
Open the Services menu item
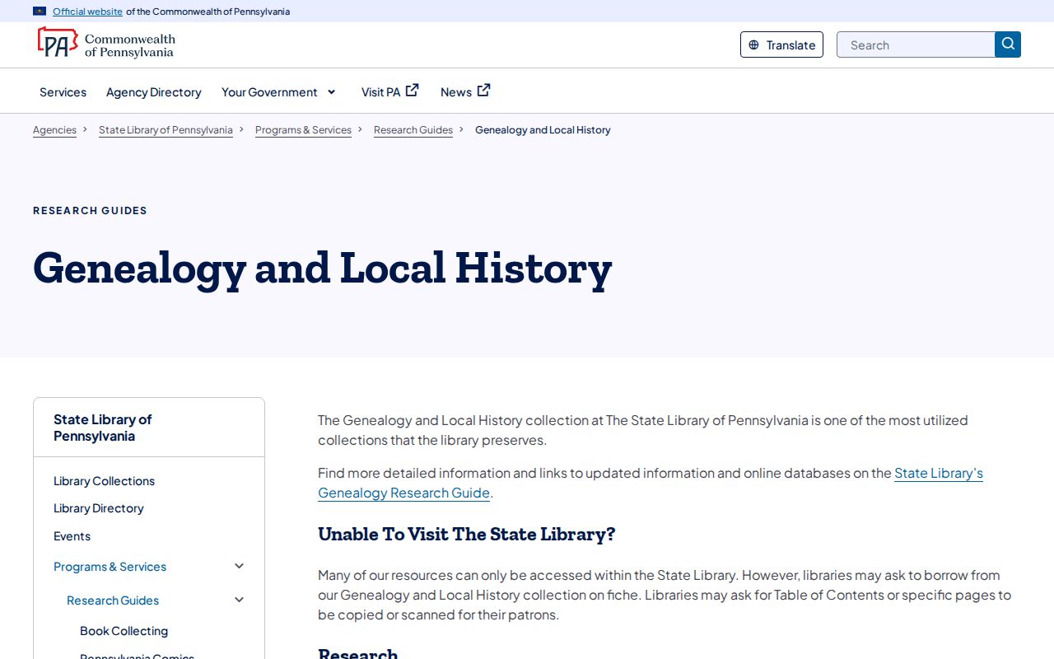(x=63, y=91)
